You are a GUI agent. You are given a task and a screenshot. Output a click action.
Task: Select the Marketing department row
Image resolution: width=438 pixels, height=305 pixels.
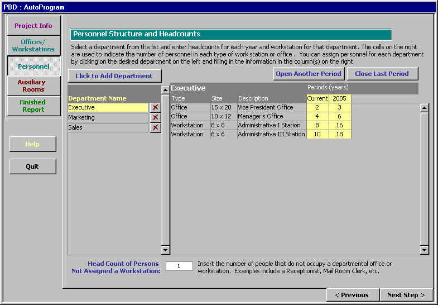(x=108, y=117)
